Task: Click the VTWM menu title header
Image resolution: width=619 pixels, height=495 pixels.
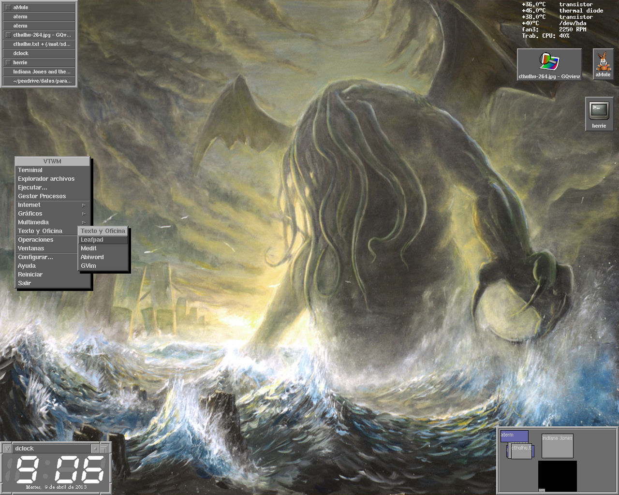Action: click(53, 161)
